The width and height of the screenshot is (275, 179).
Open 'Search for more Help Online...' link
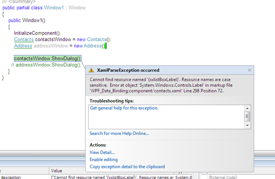[x=119, y=133]
